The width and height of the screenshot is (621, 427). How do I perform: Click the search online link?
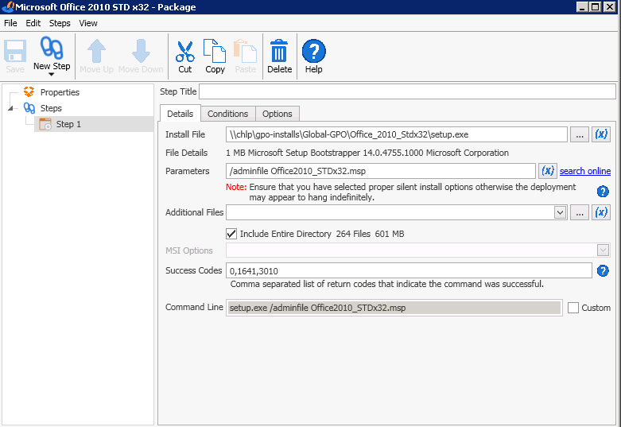coord(585,171)
